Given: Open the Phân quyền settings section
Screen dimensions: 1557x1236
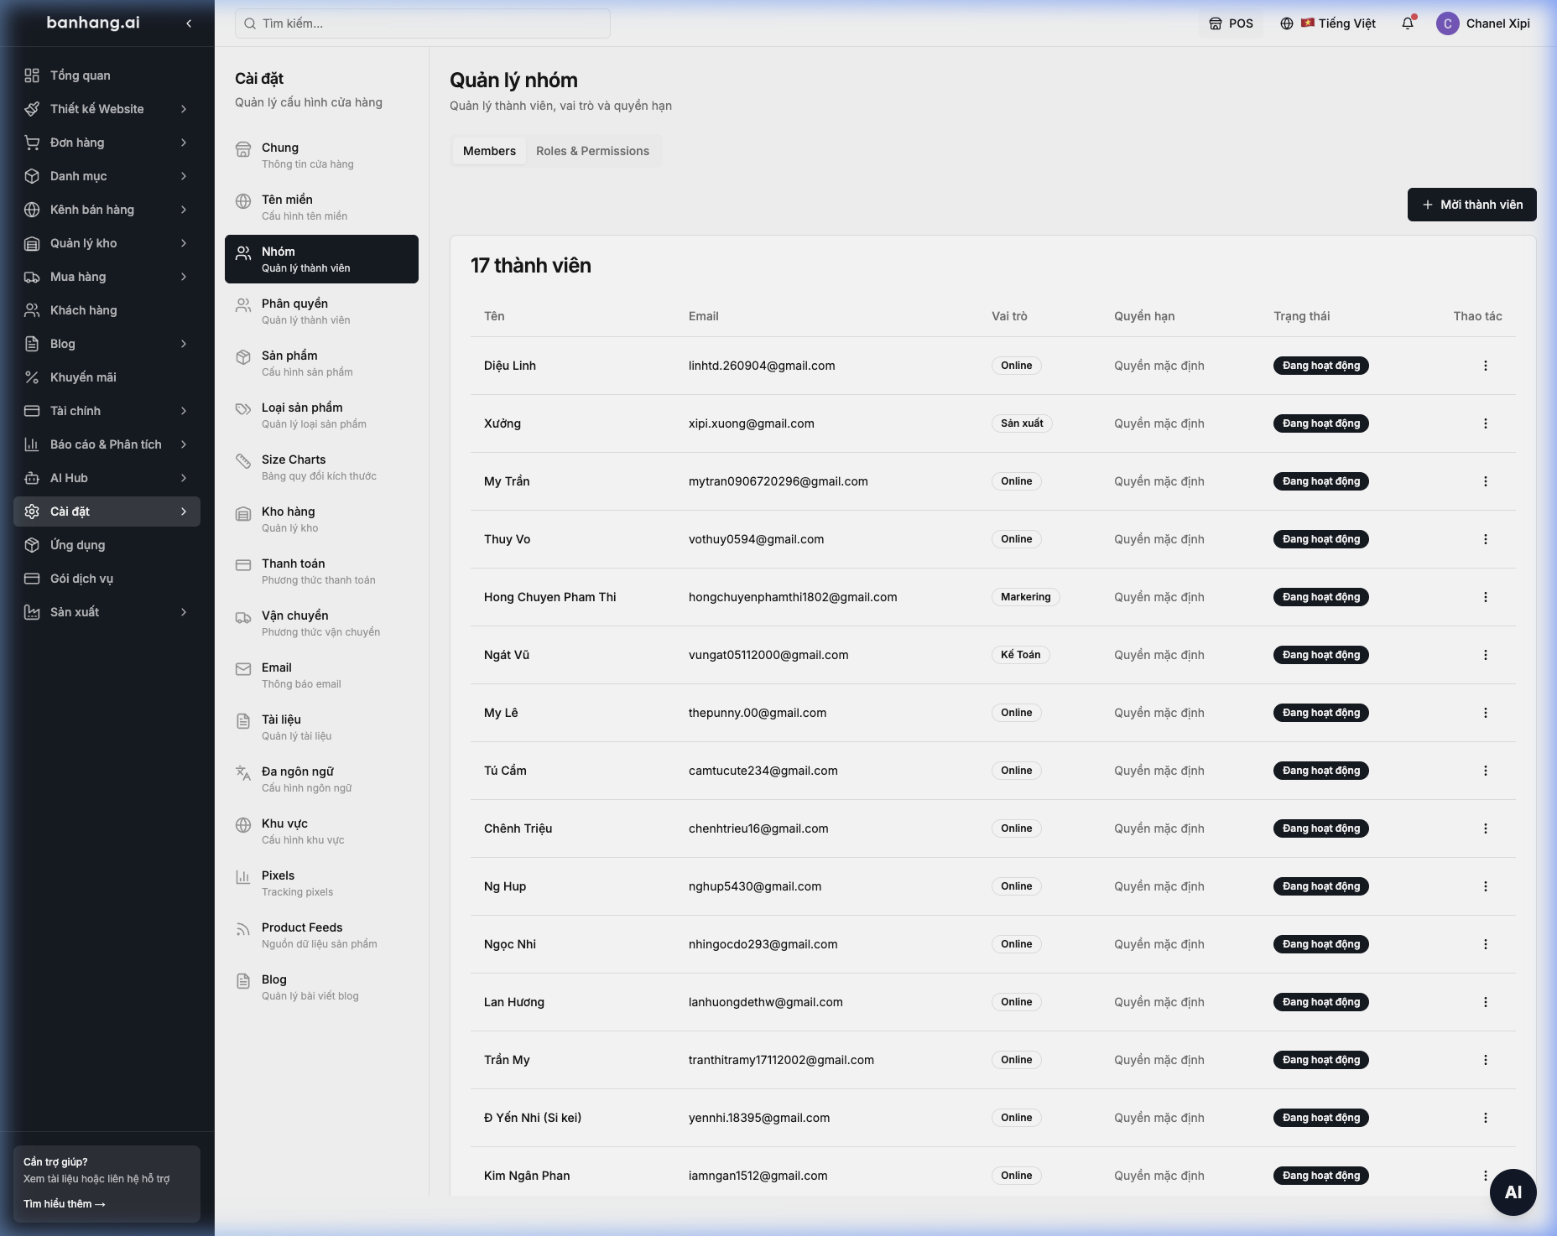Looking at the screenshot, I should [321, 311].
